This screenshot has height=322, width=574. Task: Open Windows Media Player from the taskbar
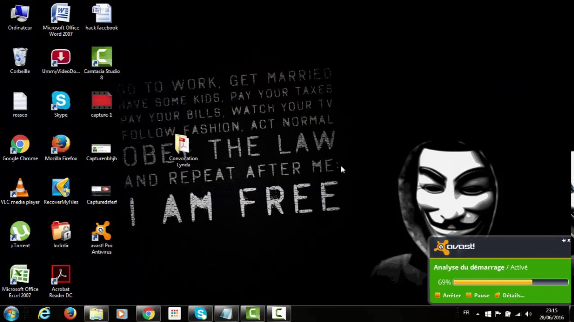pyautogui.click(x=122, y=314)
